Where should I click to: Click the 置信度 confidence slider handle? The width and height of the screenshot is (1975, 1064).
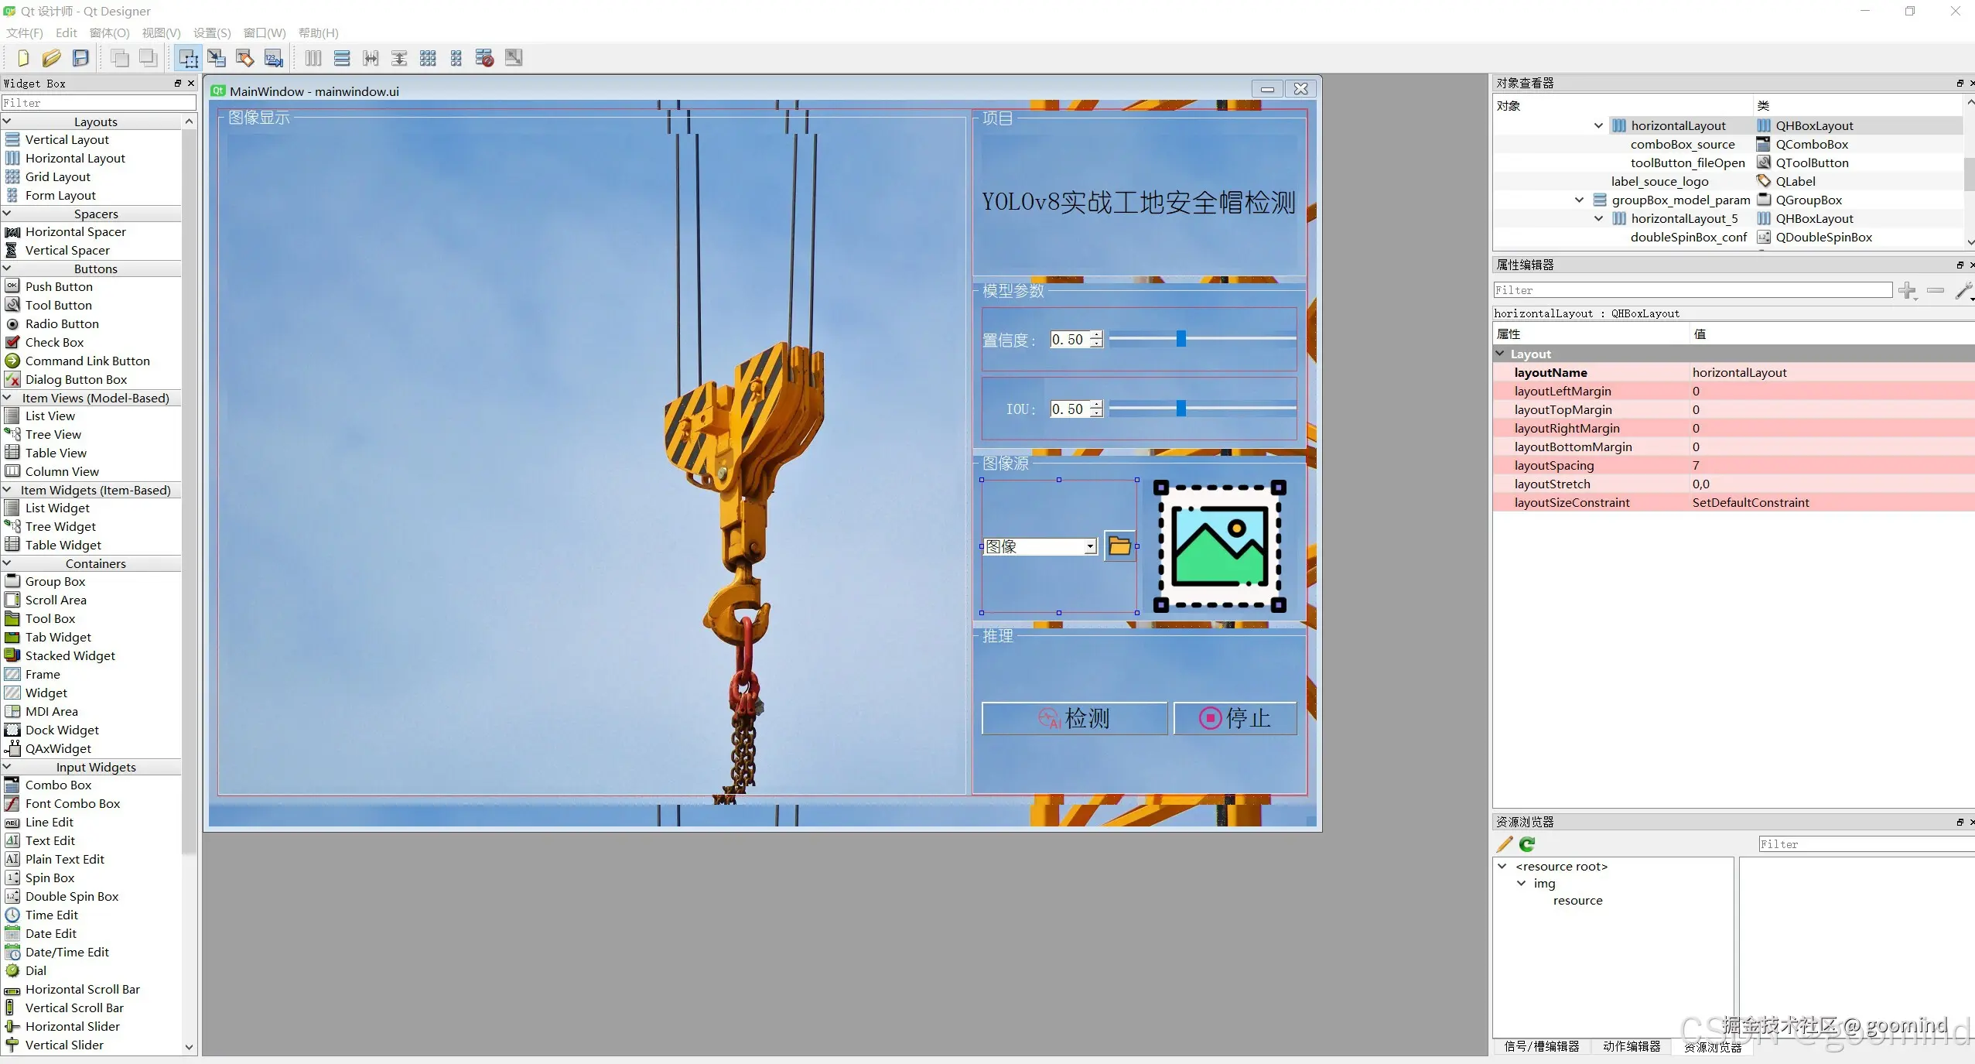coord(1181,339)
